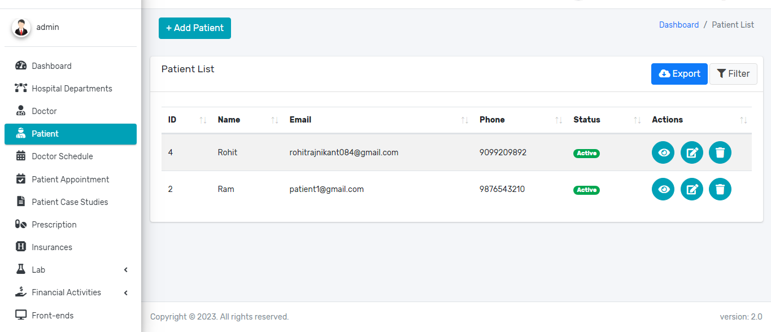
Task: Open the Insurances section via its H icon
Action: tap(20, 247)
